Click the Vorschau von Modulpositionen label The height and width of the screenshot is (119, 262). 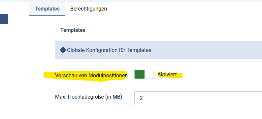91,76
